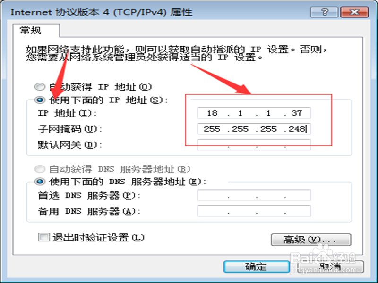Image resolution: width=378 pixels, height=283 pixels.
Task: Enable 退出时验证设置 checkbox
Action: [x=43, y=237]
